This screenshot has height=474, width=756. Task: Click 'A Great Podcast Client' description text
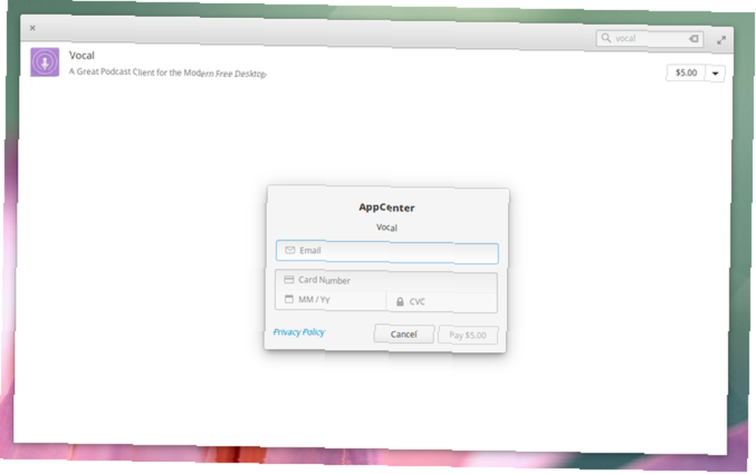pos(167,73)
